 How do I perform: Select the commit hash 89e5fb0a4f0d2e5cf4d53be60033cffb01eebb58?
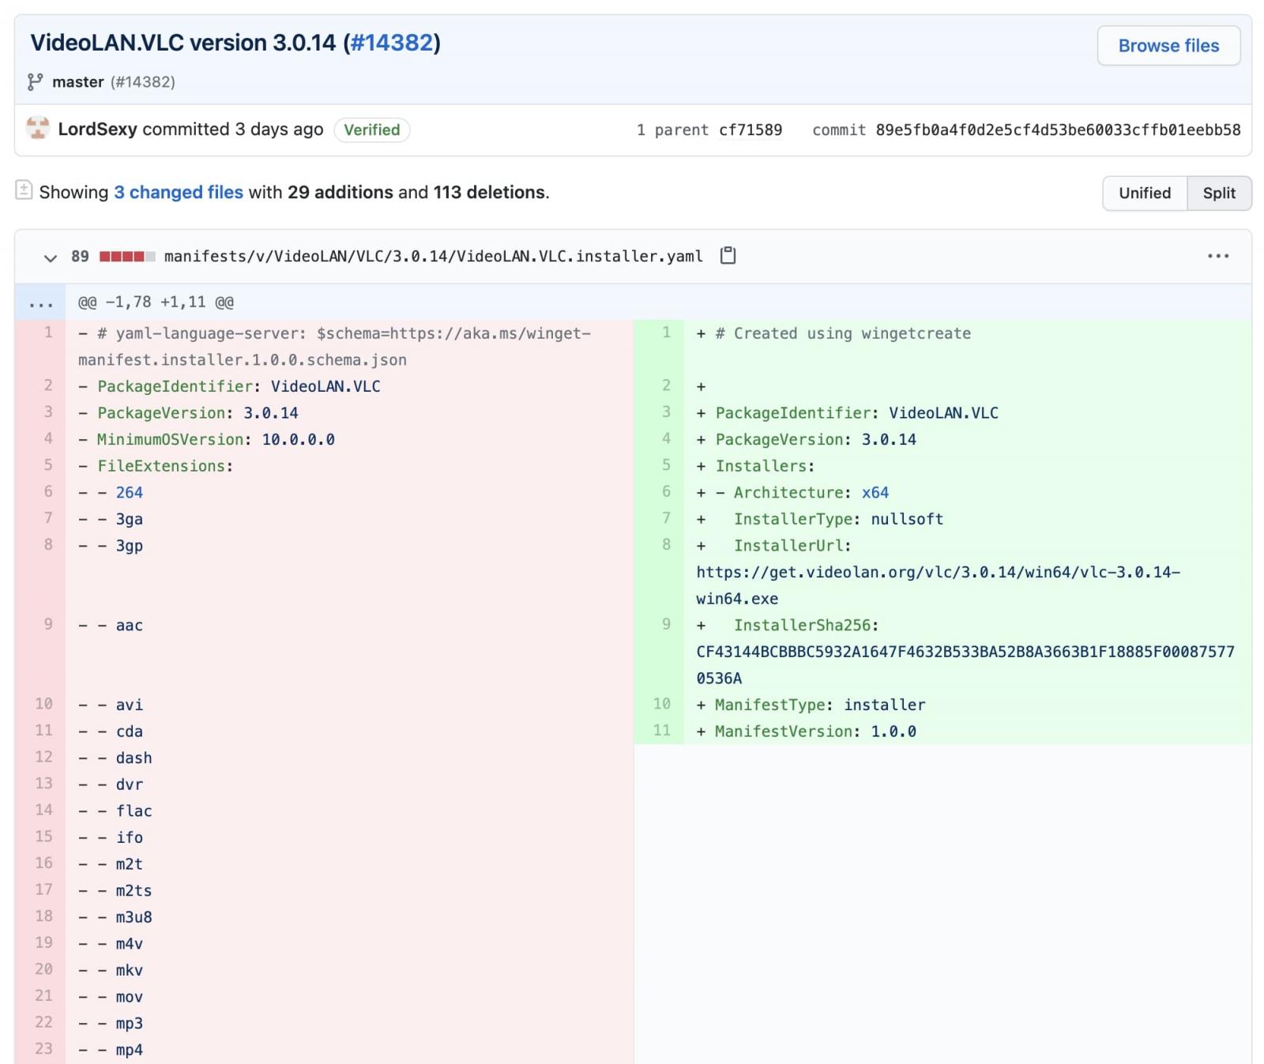pos(1058,130)
